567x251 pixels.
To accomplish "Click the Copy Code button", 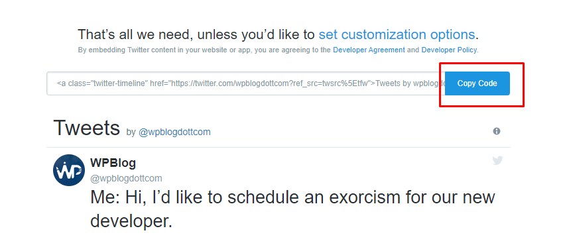I will [477, 83].
